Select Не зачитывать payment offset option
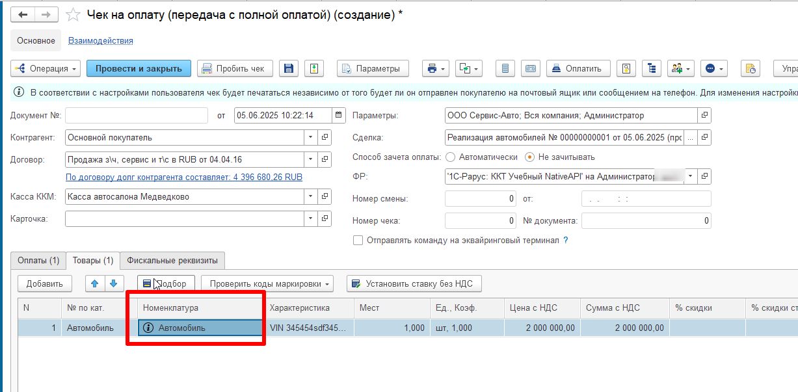 pyautogui.click(x=529, y=157)
